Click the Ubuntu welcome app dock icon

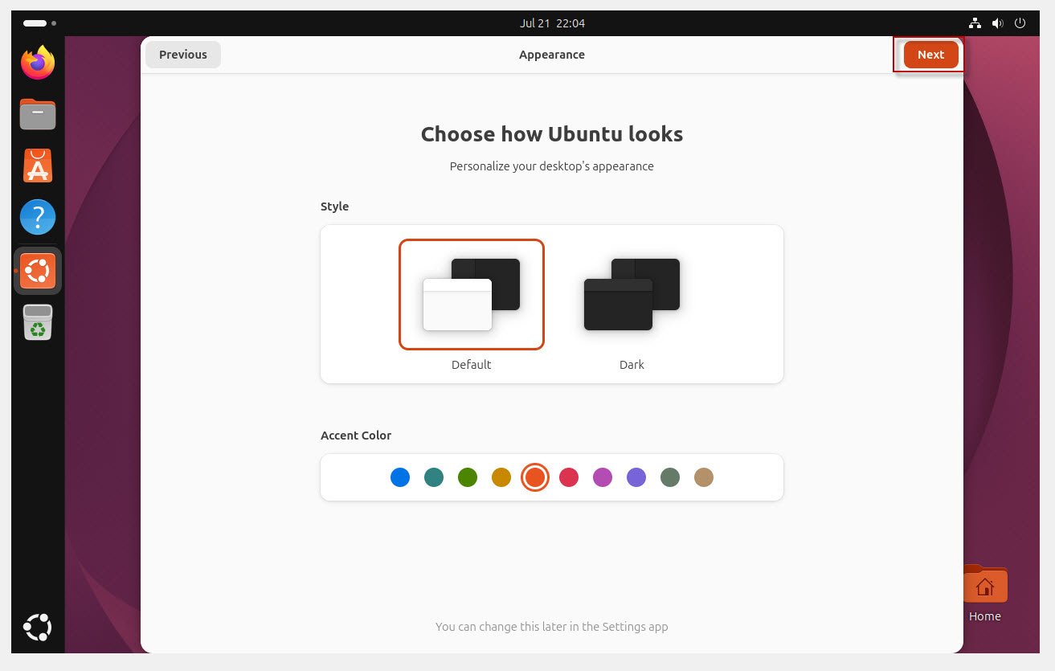(38, 271)
